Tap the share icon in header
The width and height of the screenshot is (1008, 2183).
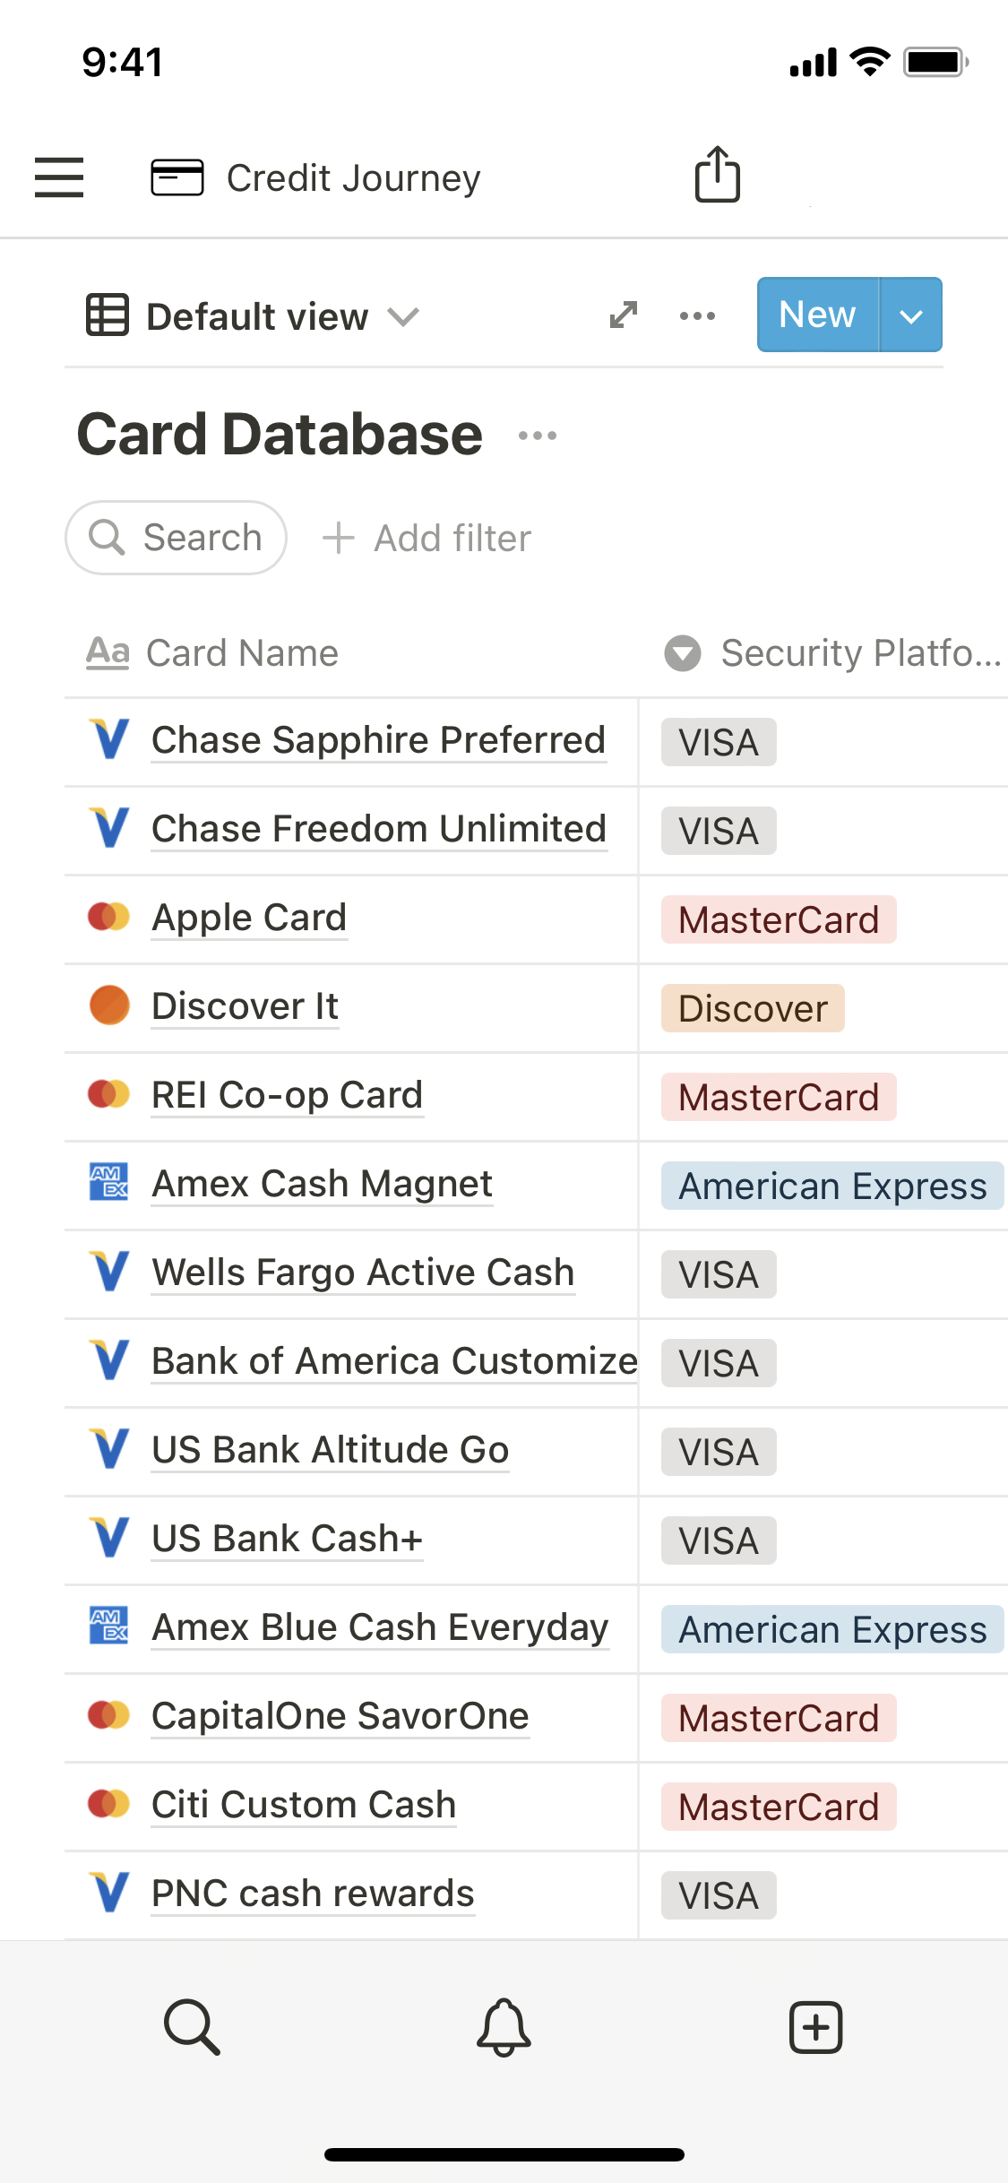pyautogui.click(x=718, y=175)
